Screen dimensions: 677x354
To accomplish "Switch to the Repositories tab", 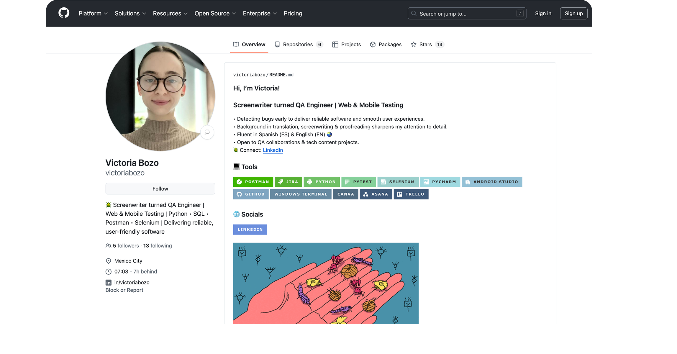I will click(298, 44).
